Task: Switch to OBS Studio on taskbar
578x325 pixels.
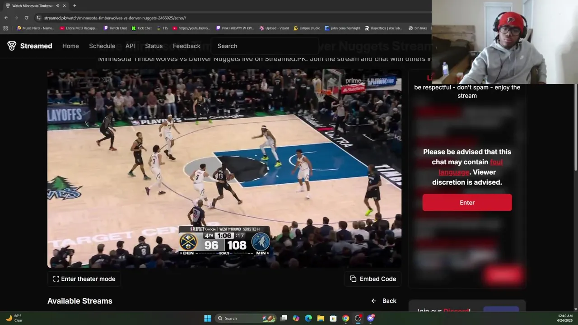Action: pos(358,318)
